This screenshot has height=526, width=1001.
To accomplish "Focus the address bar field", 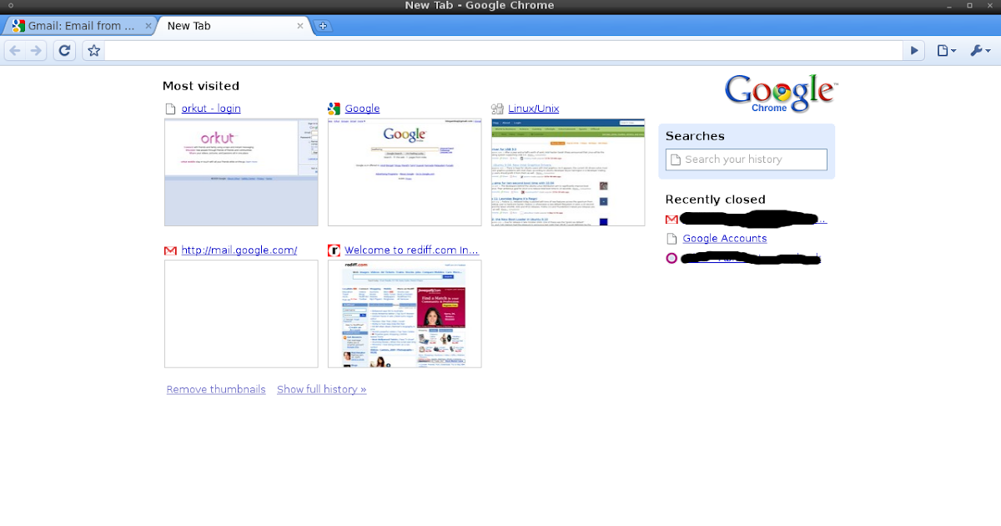I will pos(503,51).
